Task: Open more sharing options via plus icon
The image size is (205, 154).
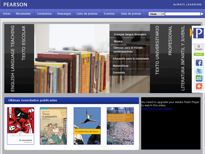Action: click(199, 86)
